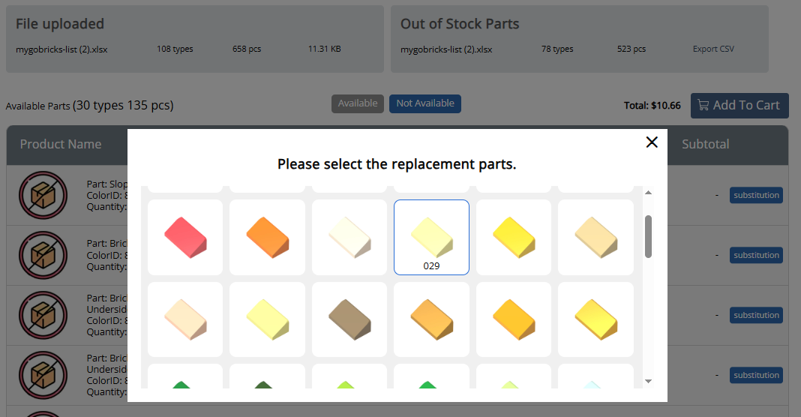801x417 pixels.
Task: Select the pink-red slope replacement part
Action: pyautogui.click(x=185, y=236)
